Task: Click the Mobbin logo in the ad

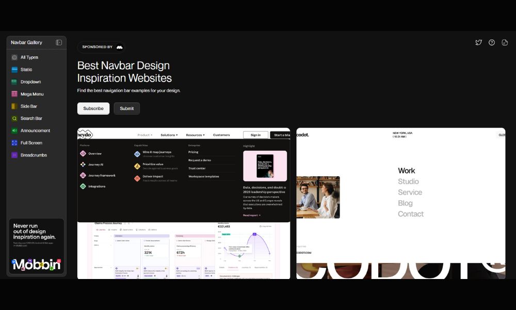Action: (x=36, y=266)
